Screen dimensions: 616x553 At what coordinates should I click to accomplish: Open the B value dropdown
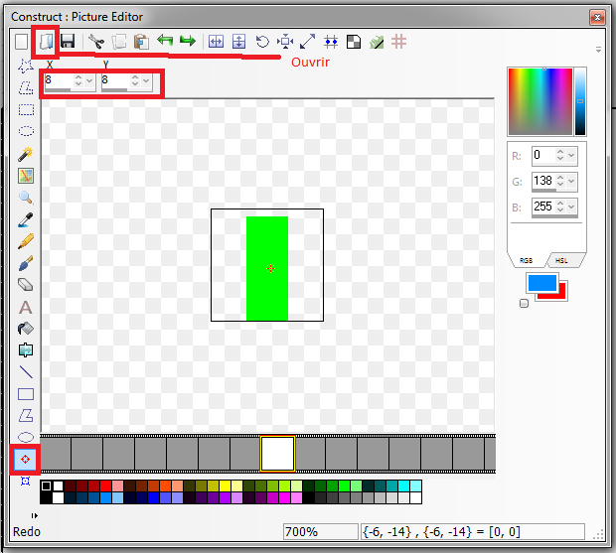(x=571, y=207)
